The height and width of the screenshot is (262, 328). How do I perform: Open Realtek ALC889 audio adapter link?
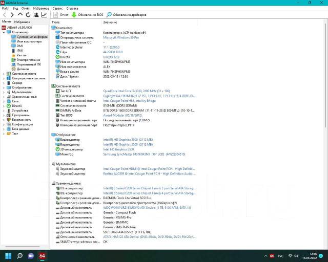(x=149, y=174)
